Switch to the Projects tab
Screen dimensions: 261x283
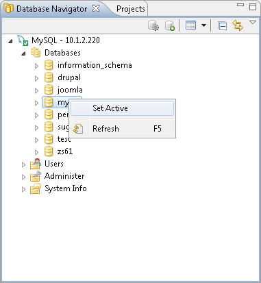131,9
